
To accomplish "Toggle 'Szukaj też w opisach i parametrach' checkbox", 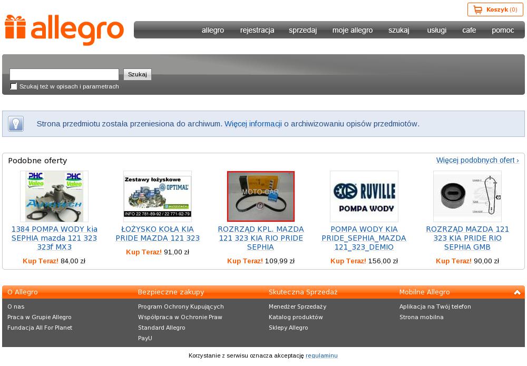I will click(14, 86).
